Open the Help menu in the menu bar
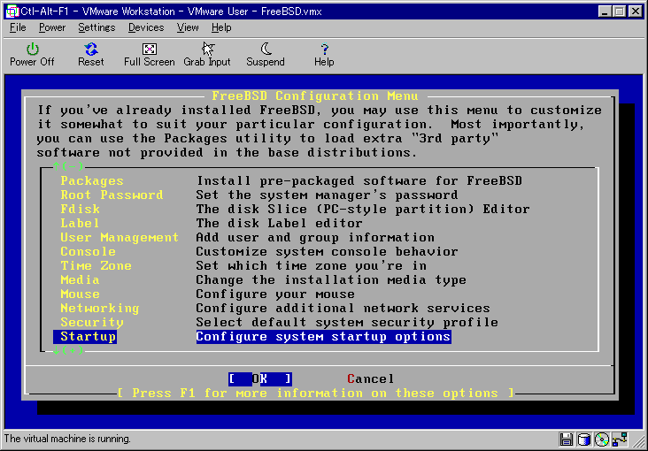Screen dimensions: 648x451 [221, 27]
